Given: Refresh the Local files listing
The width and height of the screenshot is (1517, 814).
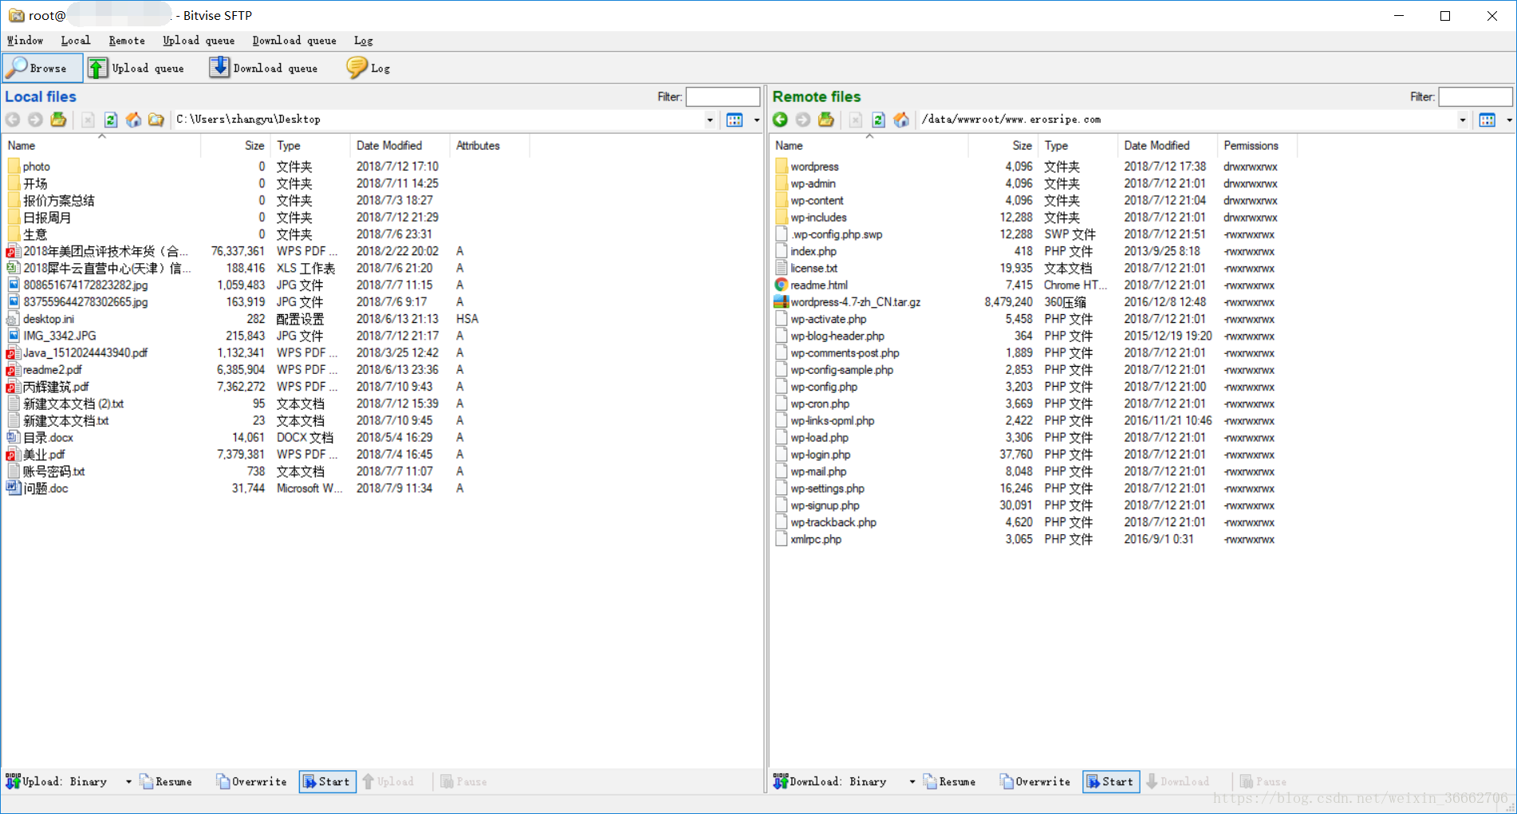Looking at the screenshot, I should (111, 120).
